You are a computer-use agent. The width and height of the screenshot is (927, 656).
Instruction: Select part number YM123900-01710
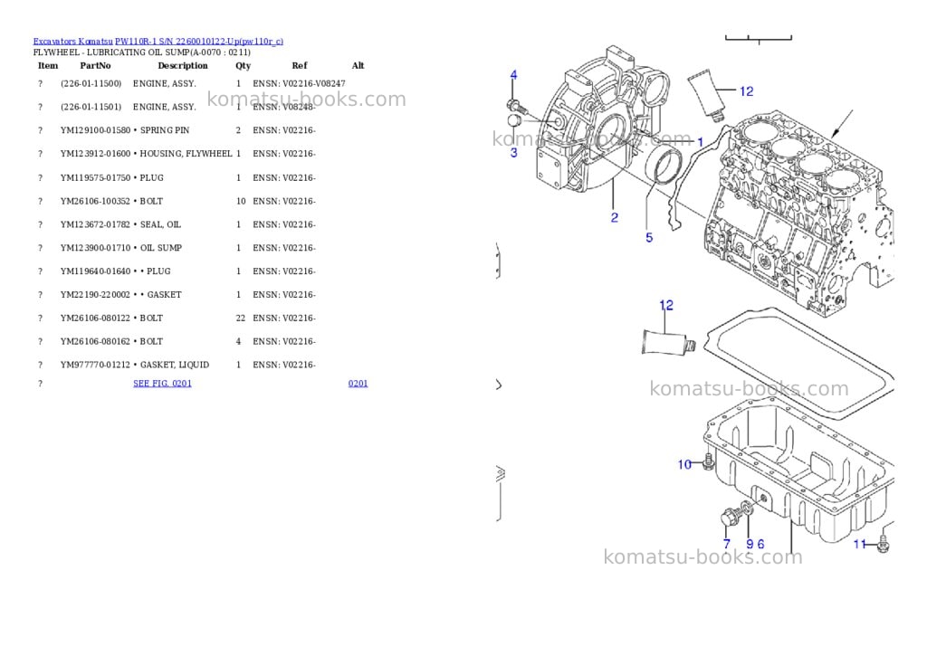pyautogui.click(x=95, y=248)
